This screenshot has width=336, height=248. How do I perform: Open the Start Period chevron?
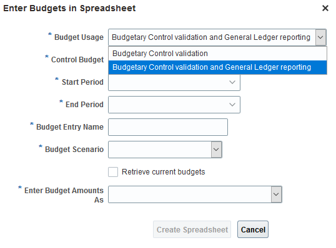tap(232, 82)
